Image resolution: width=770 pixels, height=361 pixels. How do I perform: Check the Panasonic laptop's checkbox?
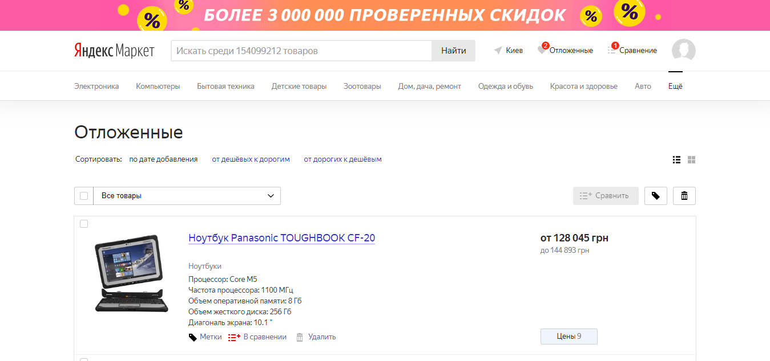coord(83,223)
